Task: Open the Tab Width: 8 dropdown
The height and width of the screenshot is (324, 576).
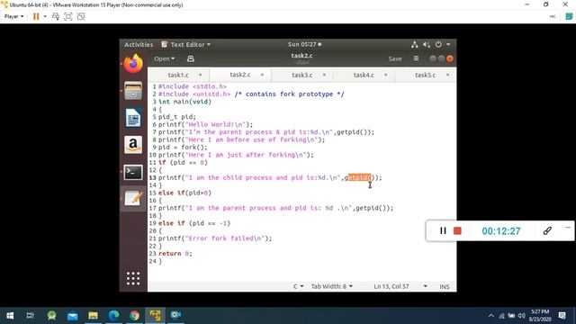Action: point(332,286)
